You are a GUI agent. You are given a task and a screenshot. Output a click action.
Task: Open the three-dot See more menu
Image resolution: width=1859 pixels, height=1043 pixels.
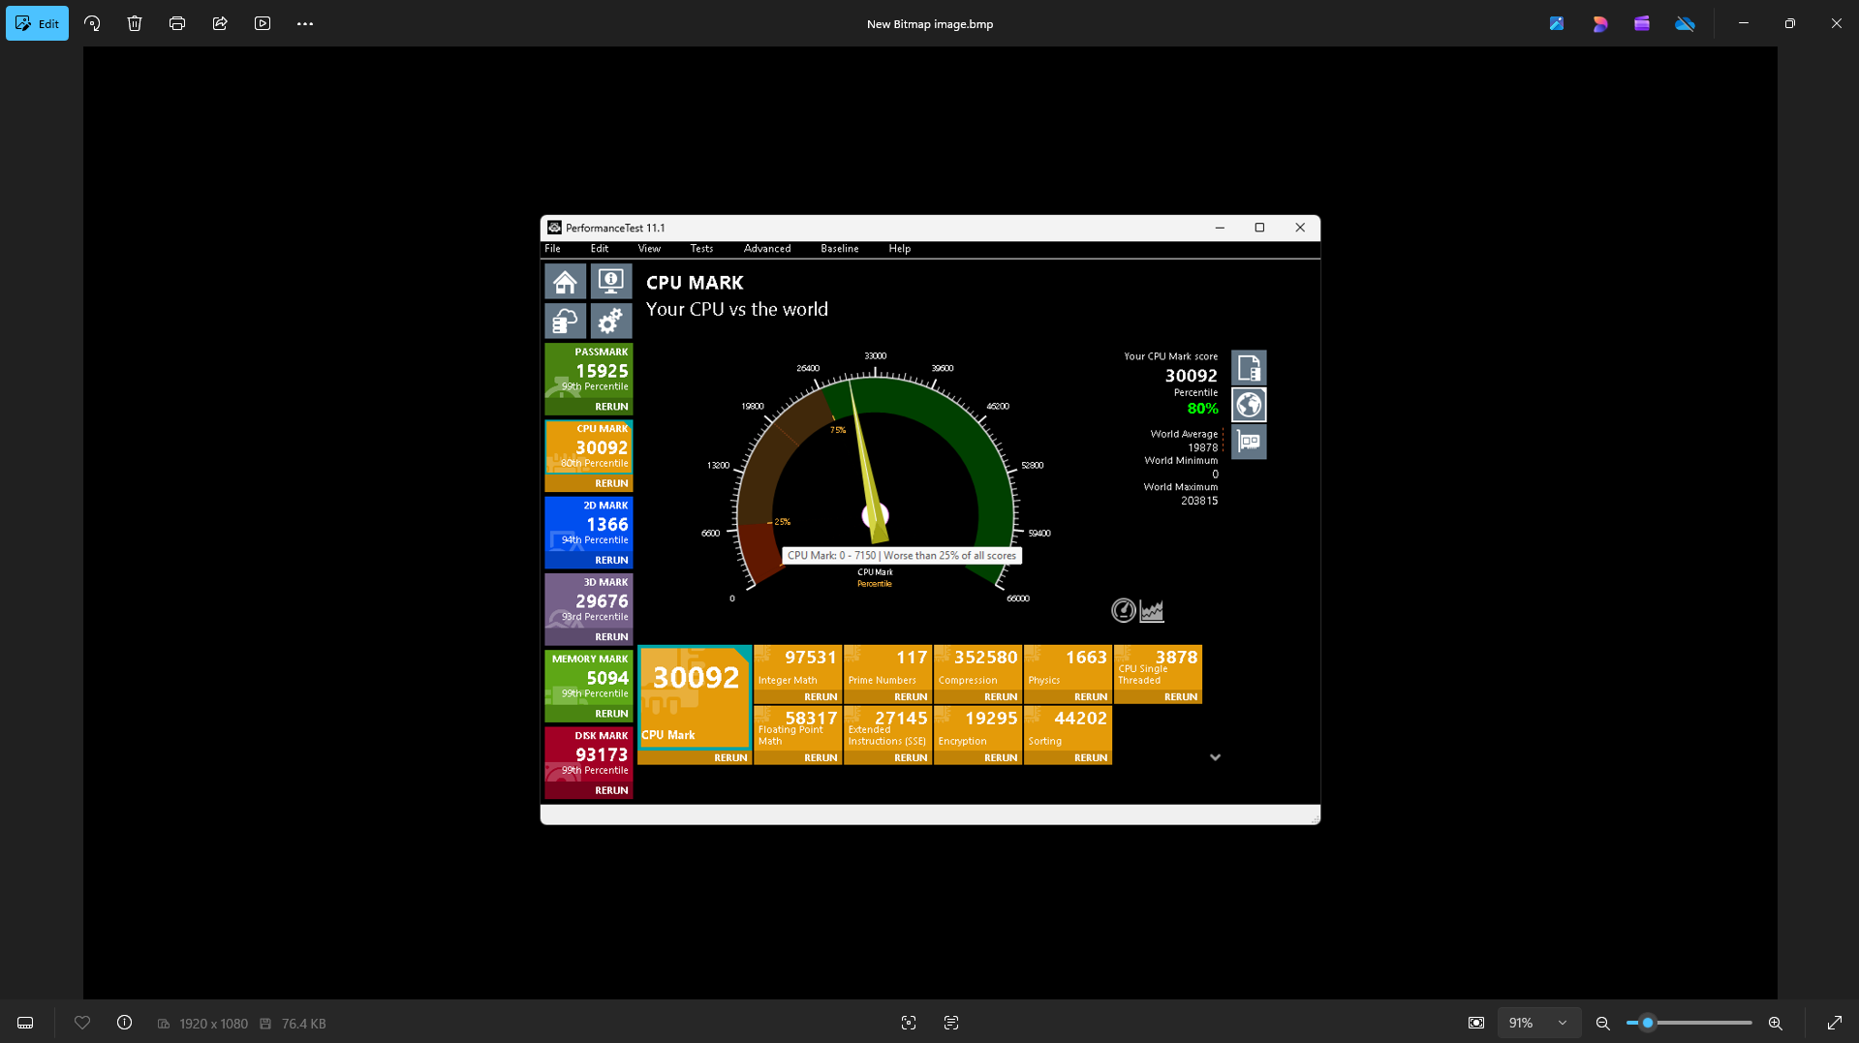(x=305, y=23)
